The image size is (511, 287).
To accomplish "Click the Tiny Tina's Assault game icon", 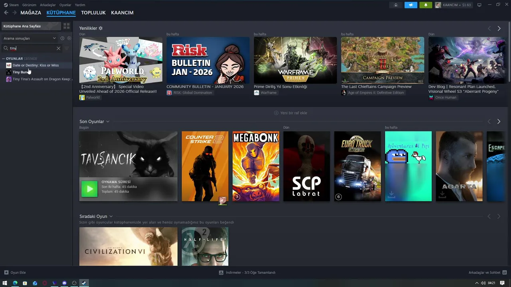I will pos(9,79).
